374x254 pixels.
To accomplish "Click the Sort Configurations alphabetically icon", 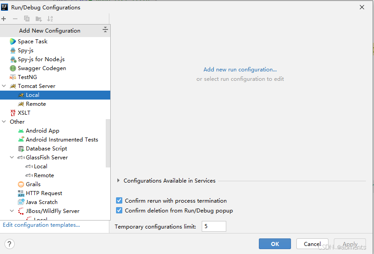I will (x=50, y=19).
